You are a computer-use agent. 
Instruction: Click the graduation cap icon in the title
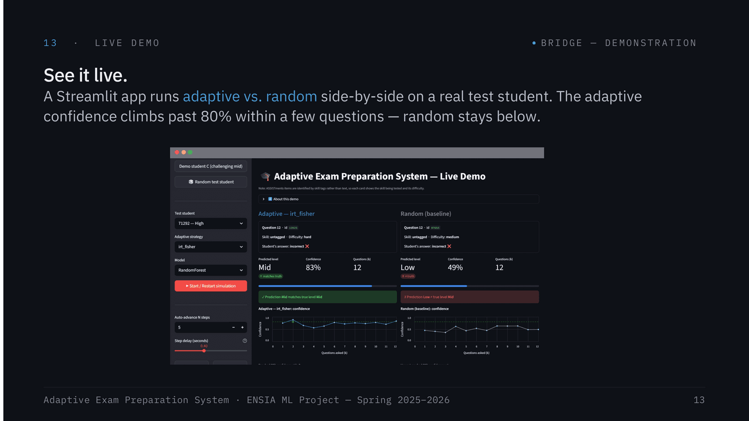point(266,176)
